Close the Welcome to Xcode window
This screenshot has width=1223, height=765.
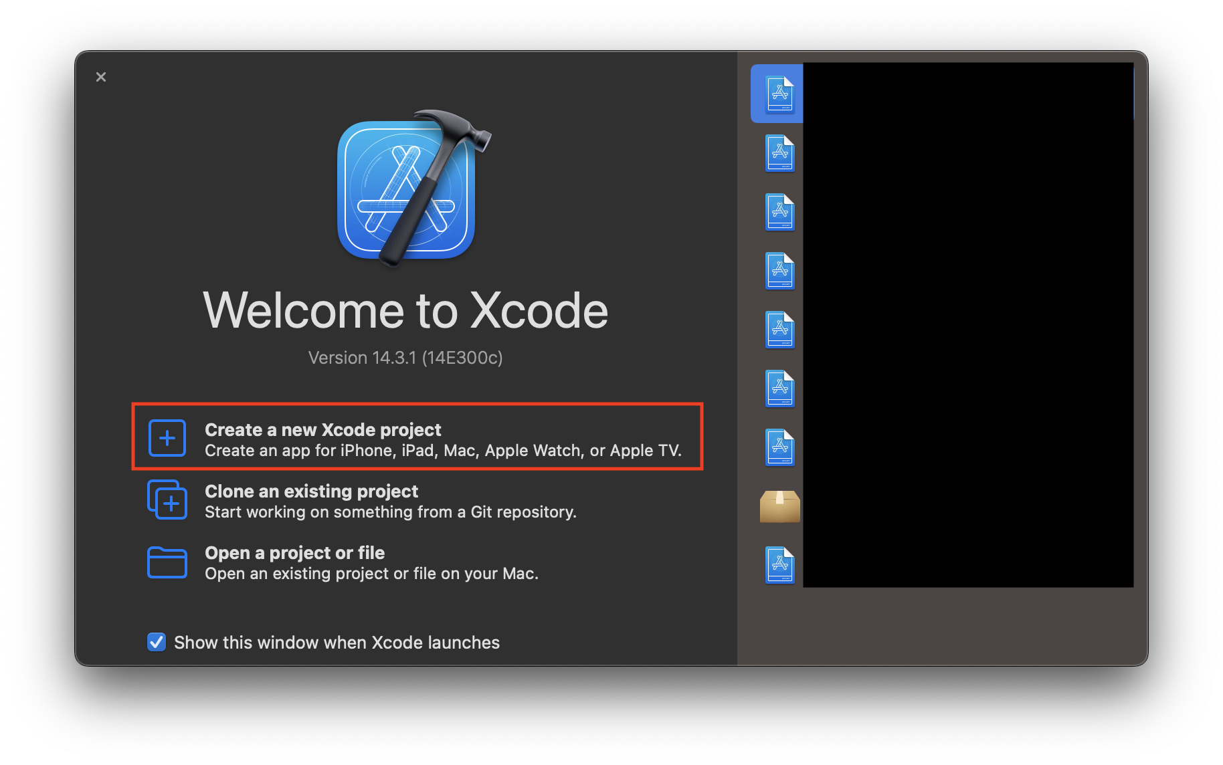tap(101, 77)
